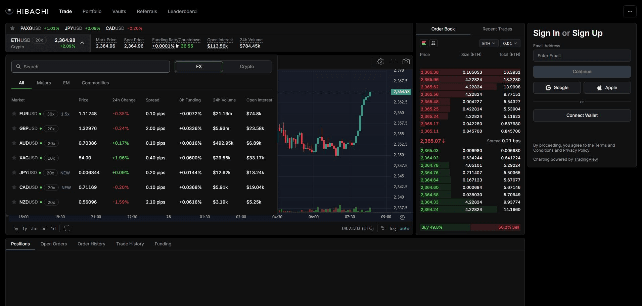Select combined order book view icon
The image size is (642, 306).
click(424, 43)
